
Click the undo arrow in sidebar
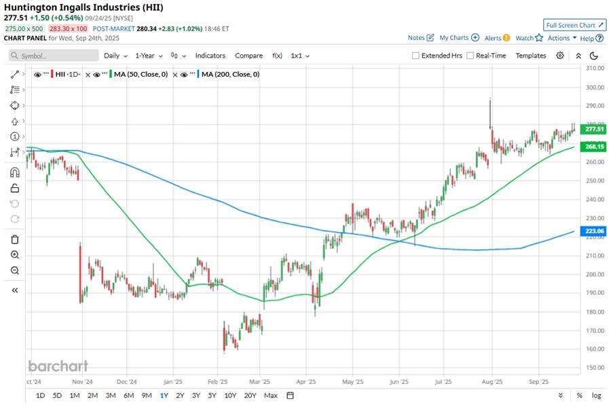pyautogui.click(x=15, y=203)
